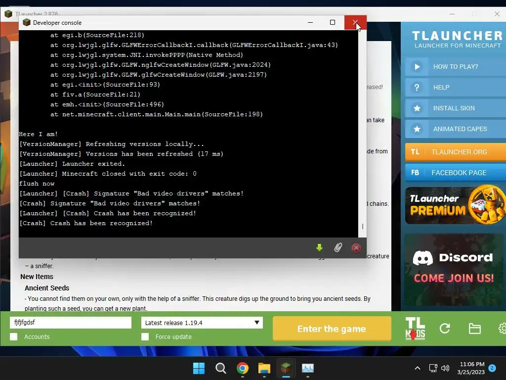This screenshot has height=380, width=506.
Task: Click play icon next to How to Play
Action: click(417, 67)
